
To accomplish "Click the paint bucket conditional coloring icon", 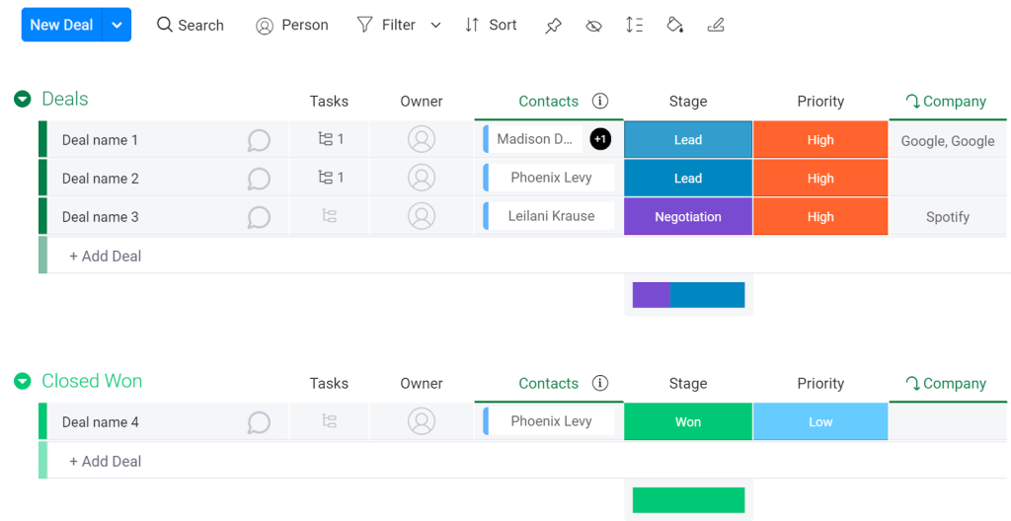I will coord(675,25).
